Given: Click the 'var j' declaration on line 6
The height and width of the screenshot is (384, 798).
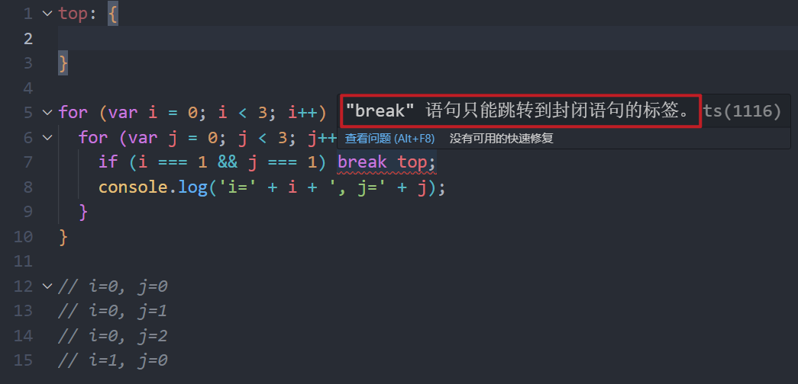Looking at the screenshot, I should (x=153, y=137).
